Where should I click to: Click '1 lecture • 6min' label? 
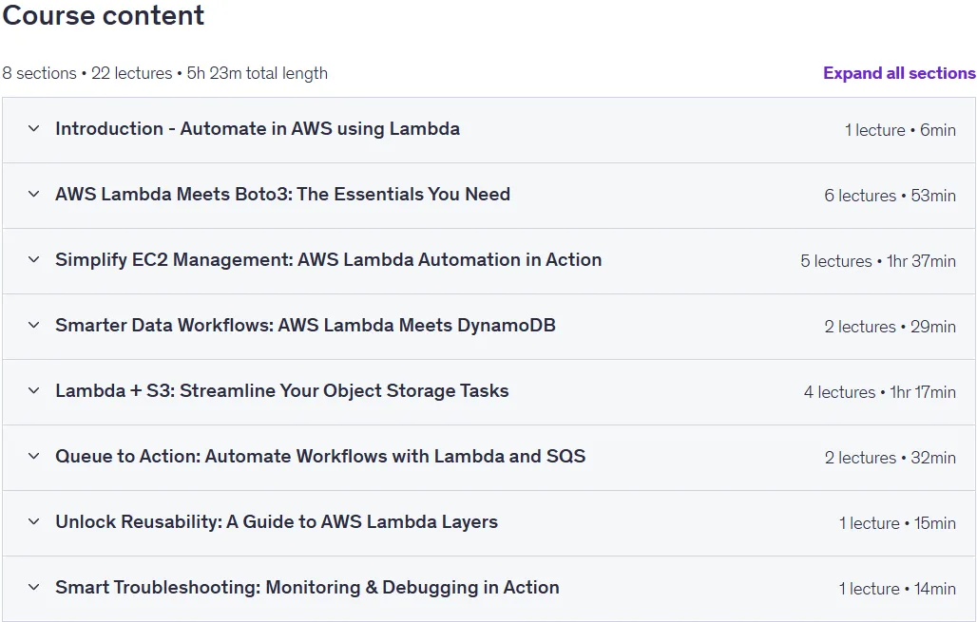[900, 130]
